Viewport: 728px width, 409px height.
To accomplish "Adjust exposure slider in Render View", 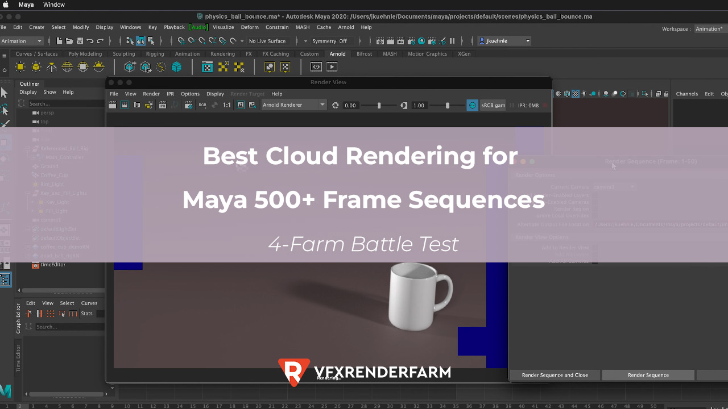I will pos(379,105).
